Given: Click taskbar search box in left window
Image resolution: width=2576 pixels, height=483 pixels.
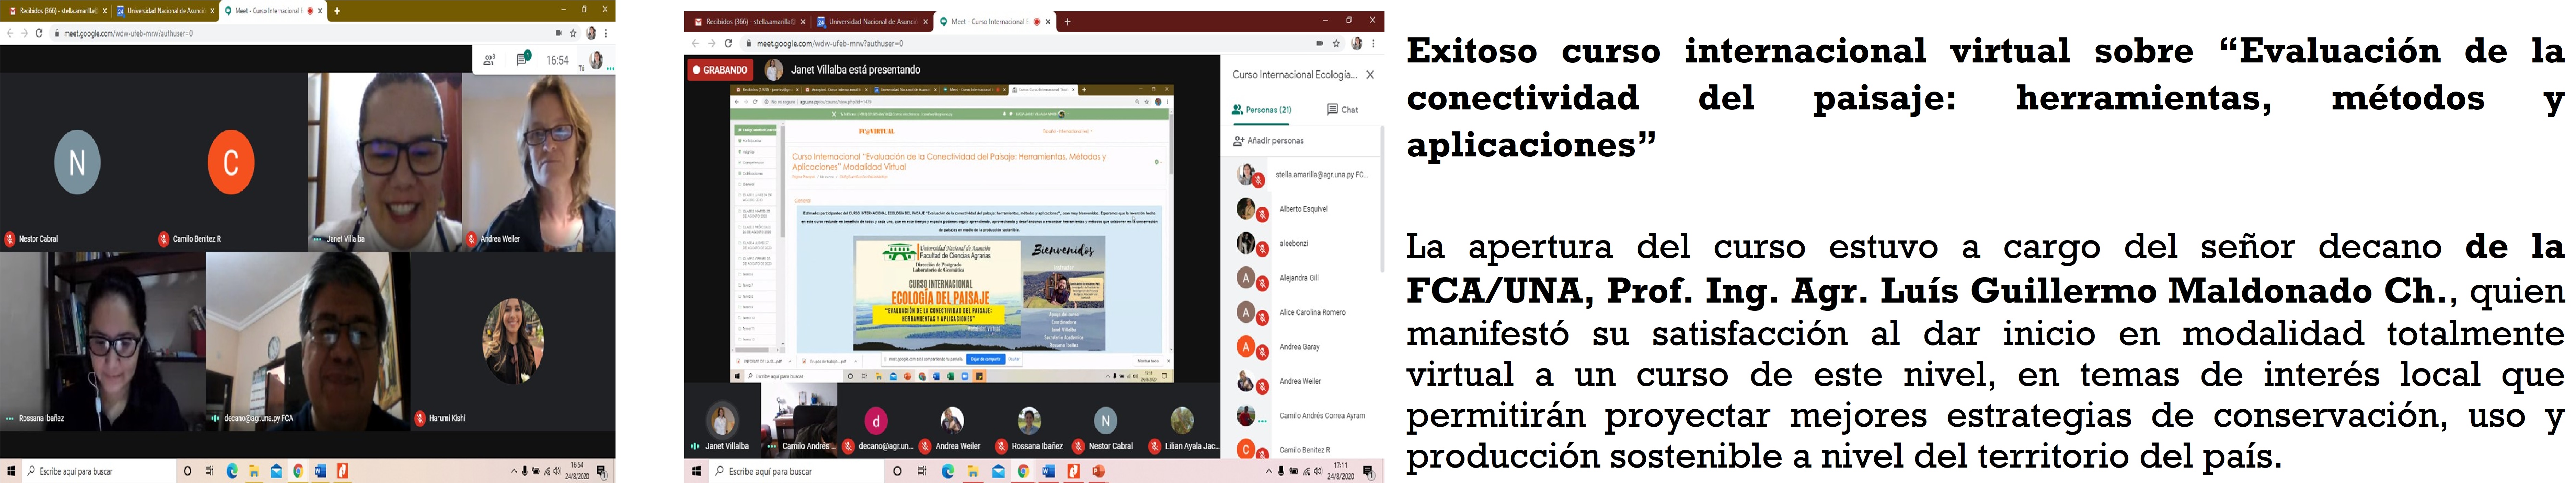Looking at the screenshot, I should [99, 471].
